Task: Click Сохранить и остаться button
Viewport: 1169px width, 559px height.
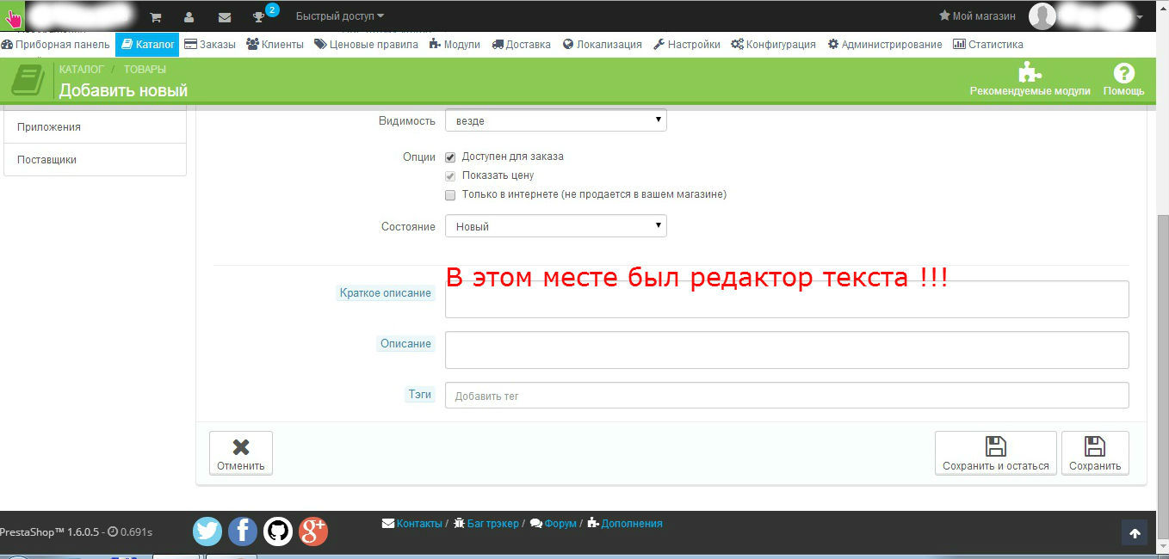Action: tap(996, 452)
